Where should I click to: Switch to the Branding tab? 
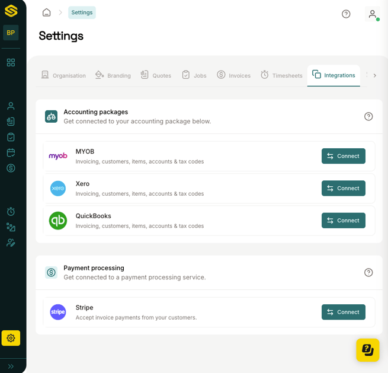click(x=113, y=75)
